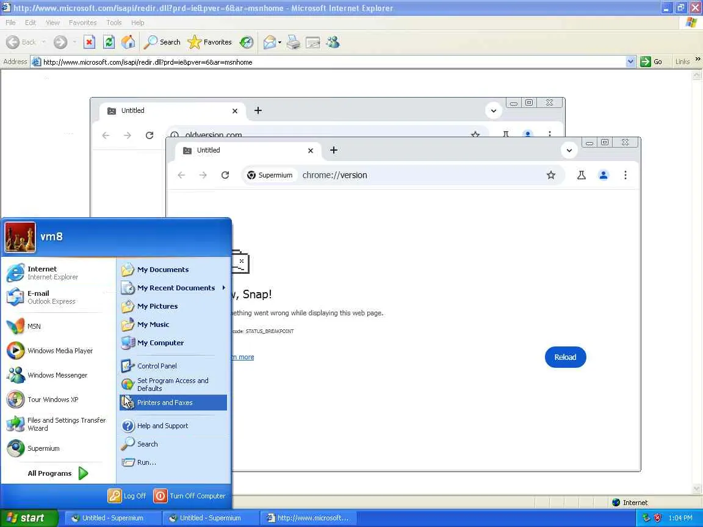Click the IE address URL field
The image size is (703, 527).
coord(334,62)
